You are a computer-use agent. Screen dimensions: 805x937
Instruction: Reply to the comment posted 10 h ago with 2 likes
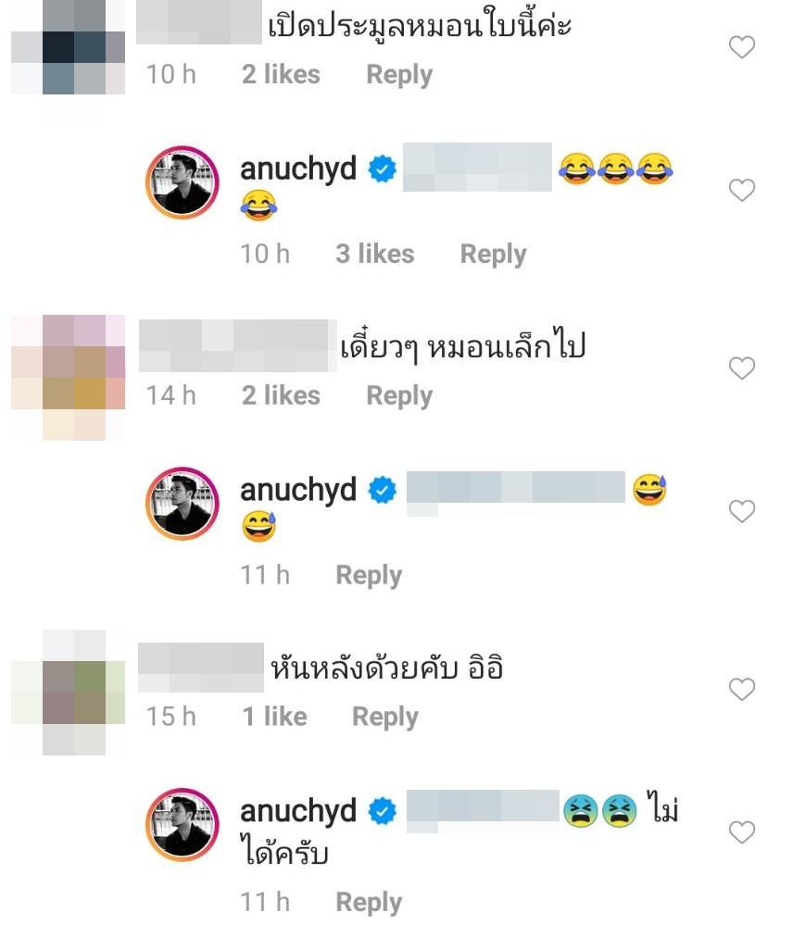click(399, 75)
